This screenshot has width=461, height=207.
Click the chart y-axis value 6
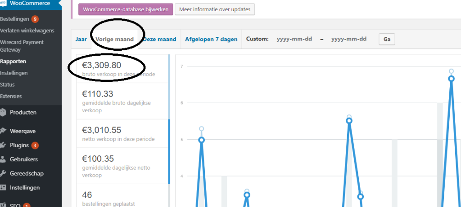click(182, 103)
